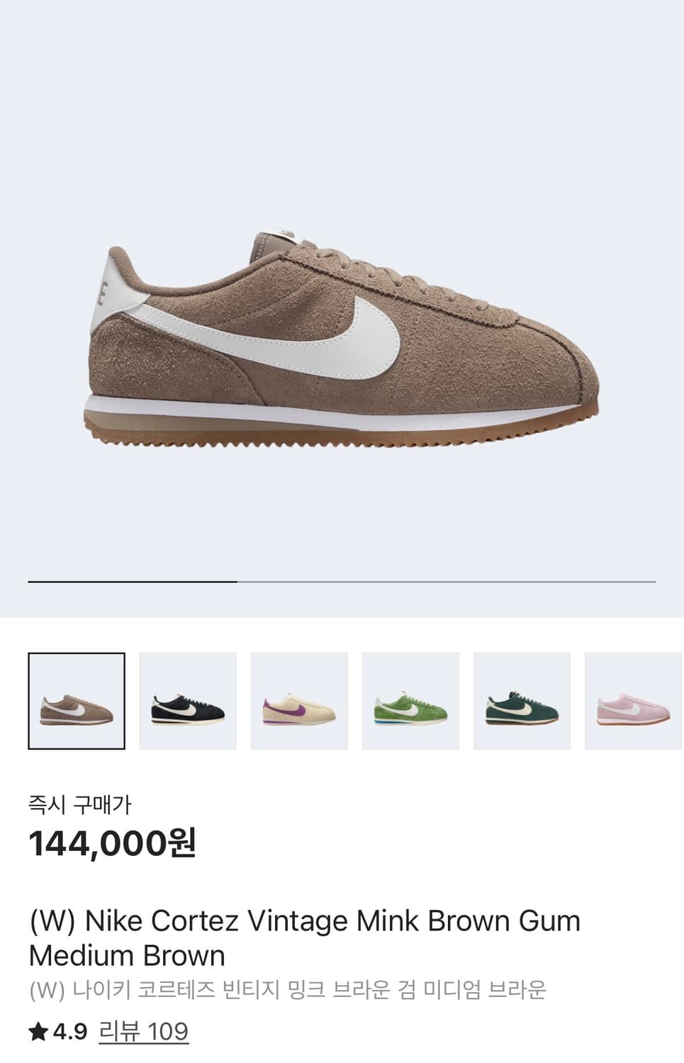The image size is (684, 1063).
Task: Select the dark green Cortez thumbnail
Action: [522, 701]
